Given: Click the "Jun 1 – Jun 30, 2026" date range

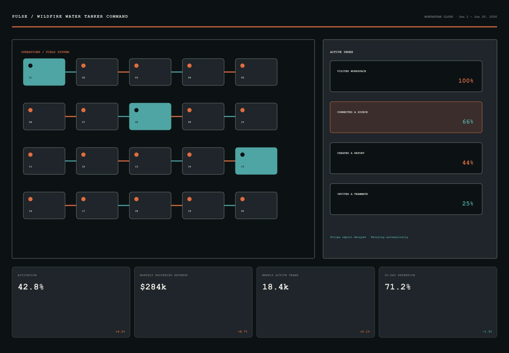Looking at the screenshot, I should (478, 17).
